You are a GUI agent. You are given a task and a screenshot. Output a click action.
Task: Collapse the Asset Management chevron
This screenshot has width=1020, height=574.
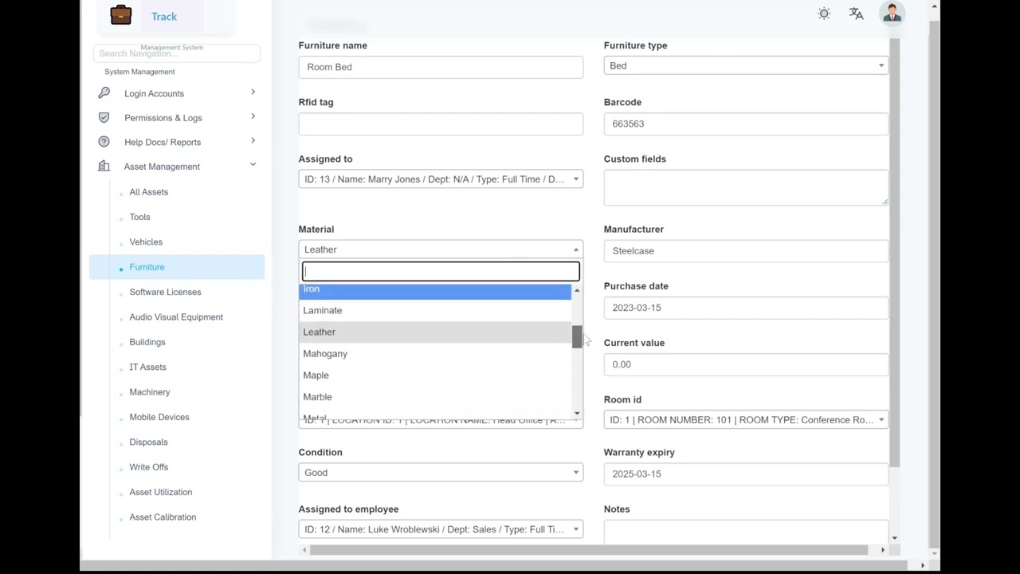253,165
